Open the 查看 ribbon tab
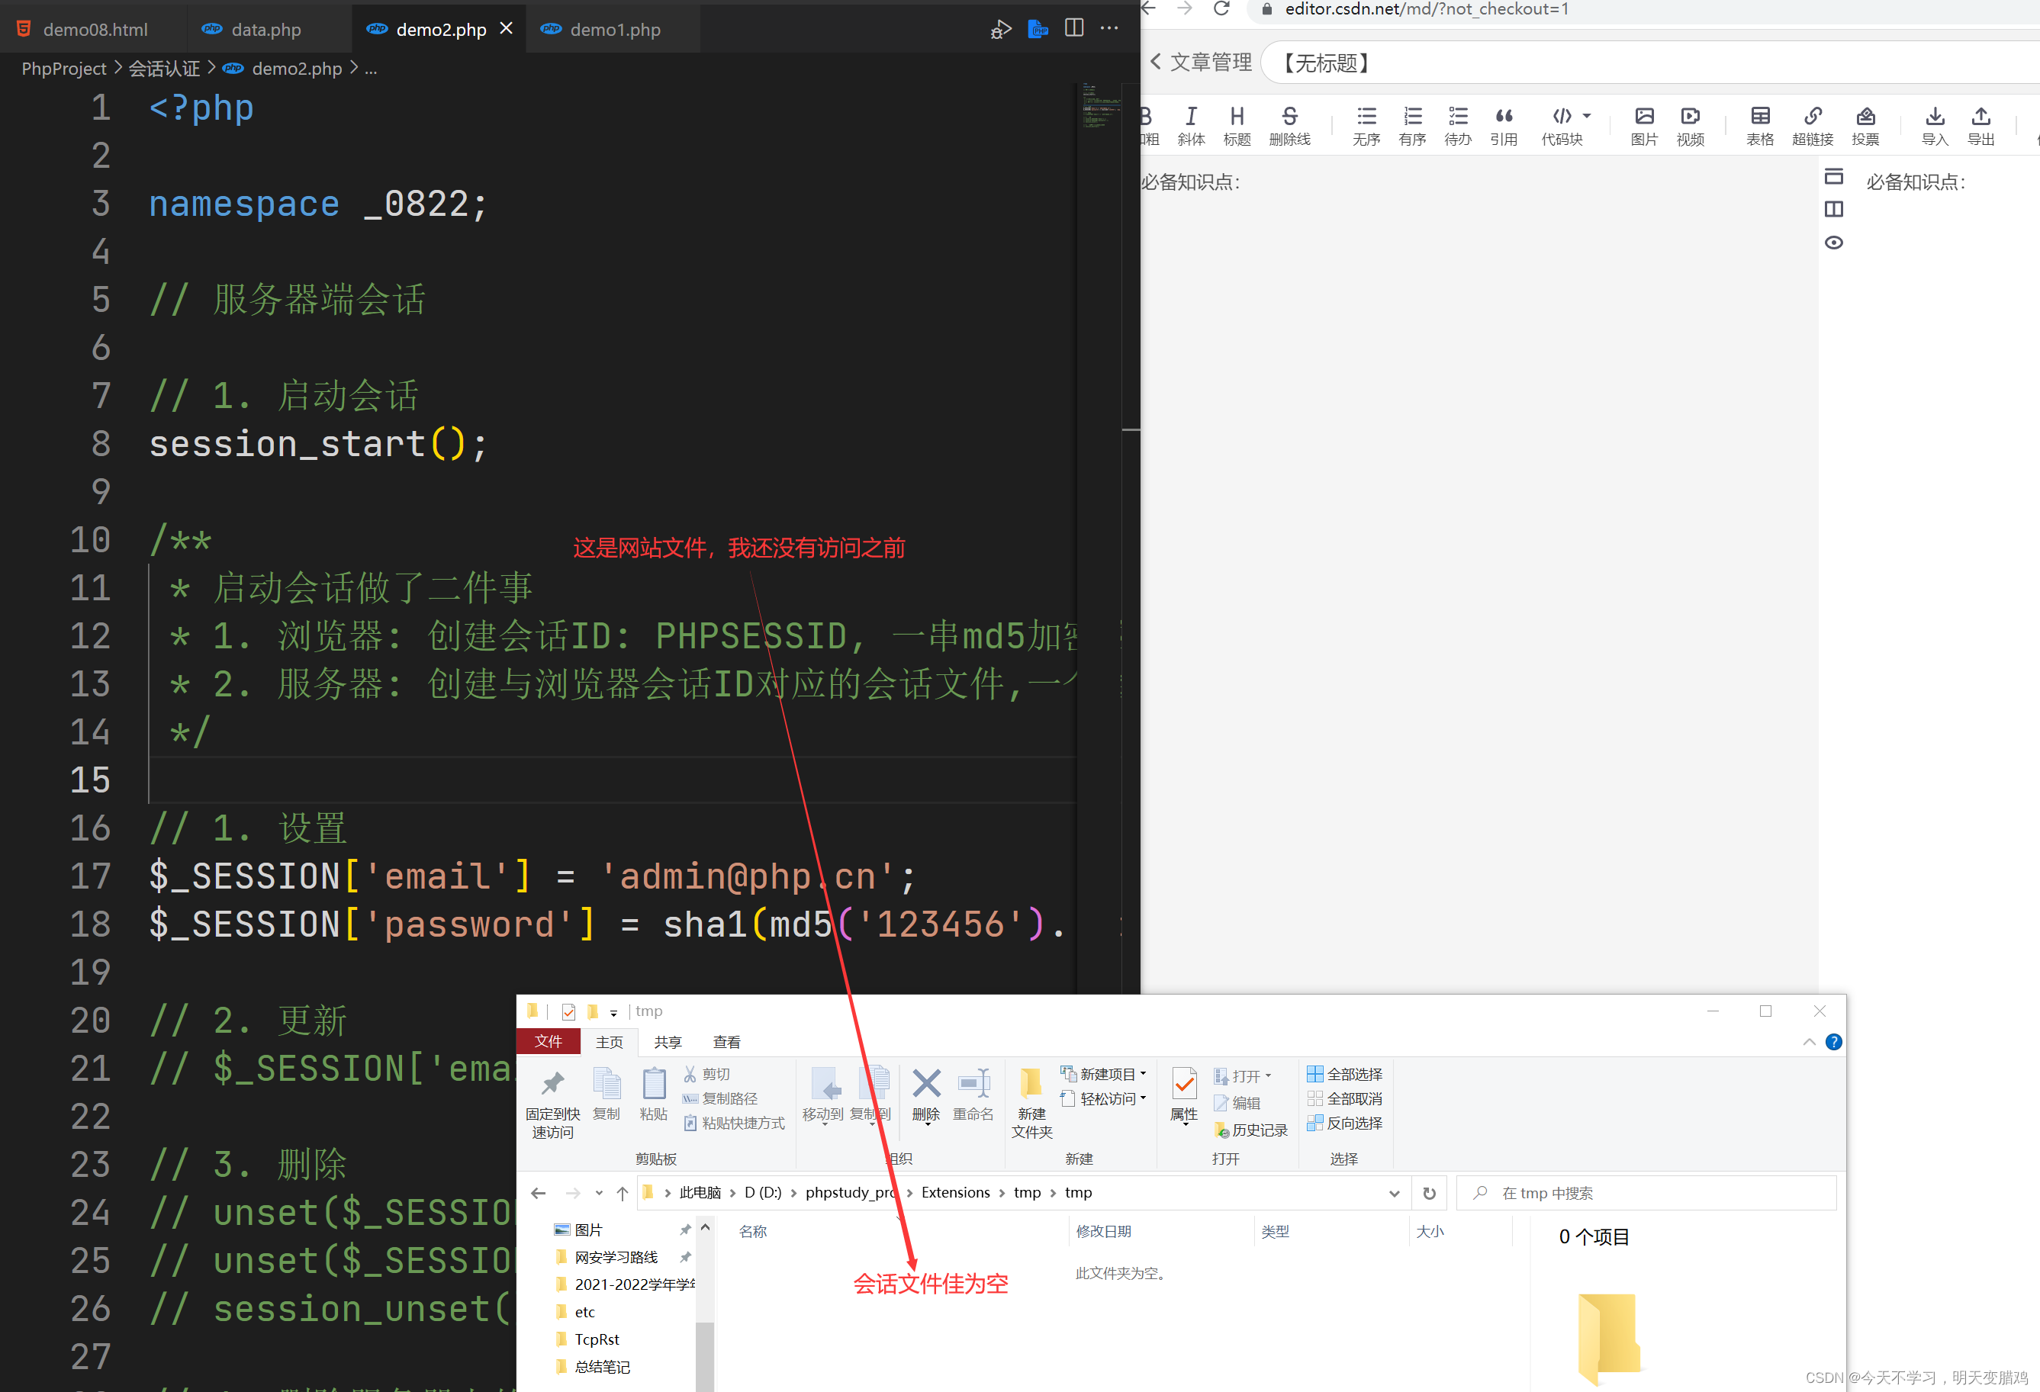Screen dimensions: 2040x1392 click(727, 1042)
